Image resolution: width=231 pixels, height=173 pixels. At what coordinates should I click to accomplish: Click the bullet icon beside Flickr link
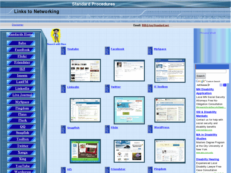[x=107, y=129]
